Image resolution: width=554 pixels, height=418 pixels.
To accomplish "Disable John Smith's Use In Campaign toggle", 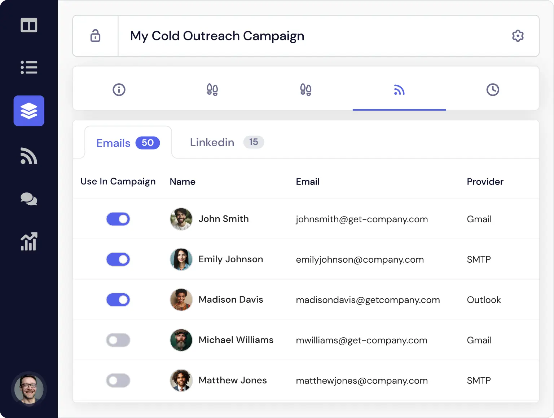I will pyautogui.click(x=118, y=219).
